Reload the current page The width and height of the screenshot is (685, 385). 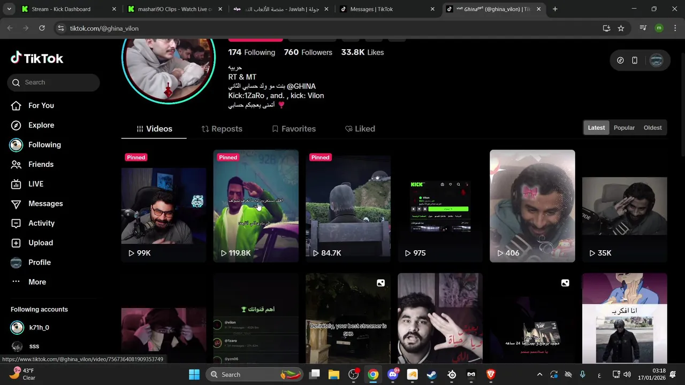click(42, 28)
